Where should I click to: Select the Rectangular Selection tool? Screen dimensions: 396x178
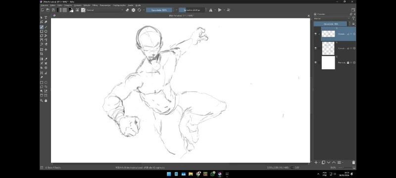(42, 83)
